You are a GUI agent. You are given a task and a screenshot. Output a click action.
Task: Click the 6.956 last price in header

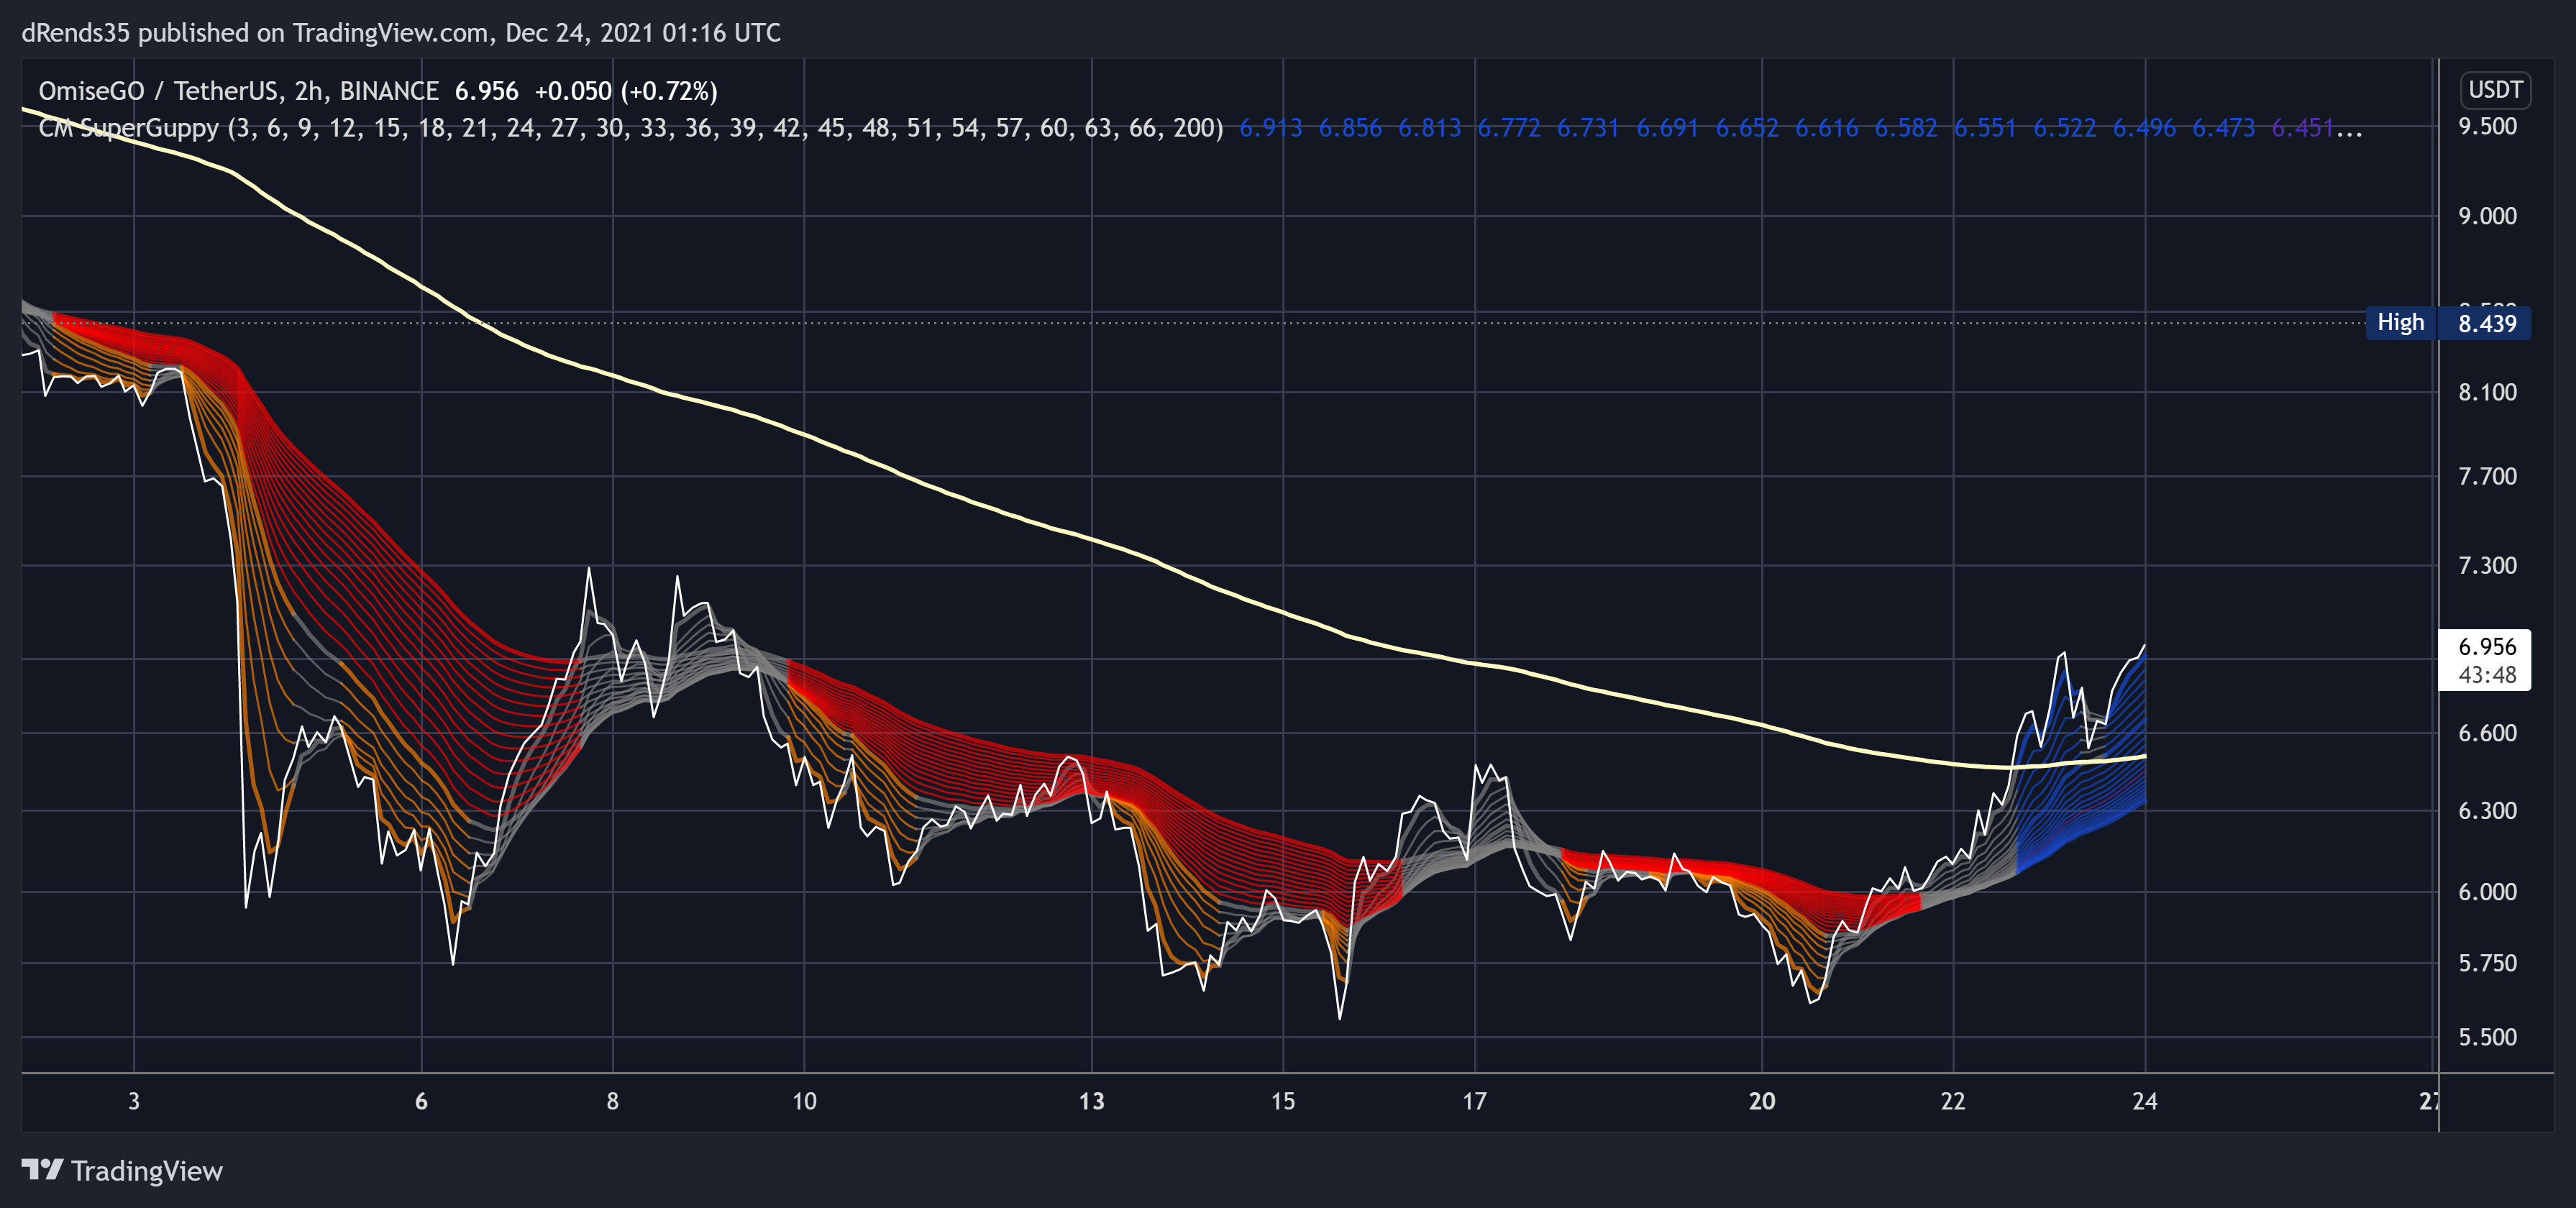486,91
